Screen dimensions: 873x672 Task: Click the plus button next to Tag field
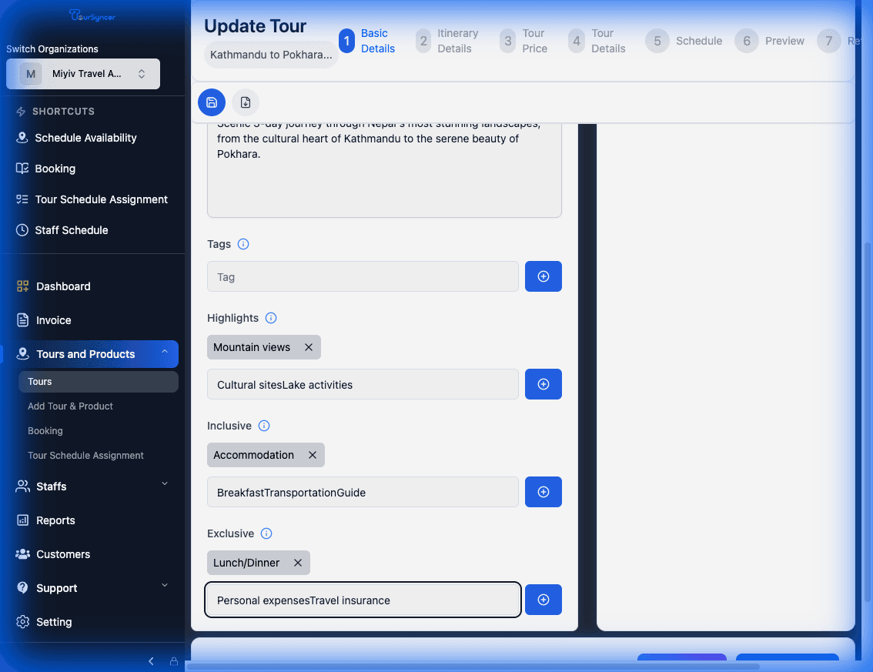pos(543,276)
